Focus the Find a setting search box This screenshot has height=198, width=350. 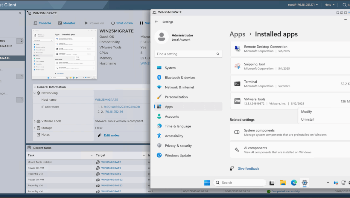[x=188, y=54]
